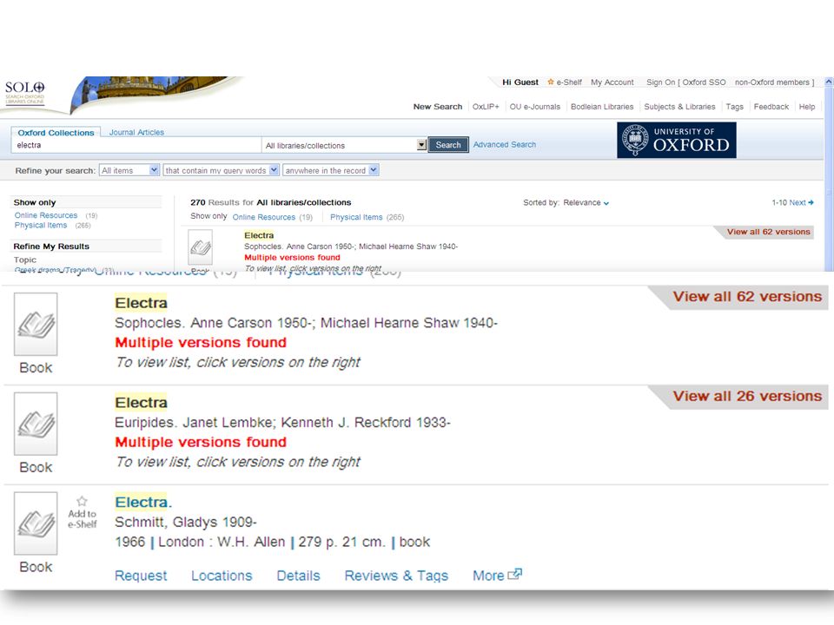Open Subjects & Libraries menu item

(x=679, y=106)
